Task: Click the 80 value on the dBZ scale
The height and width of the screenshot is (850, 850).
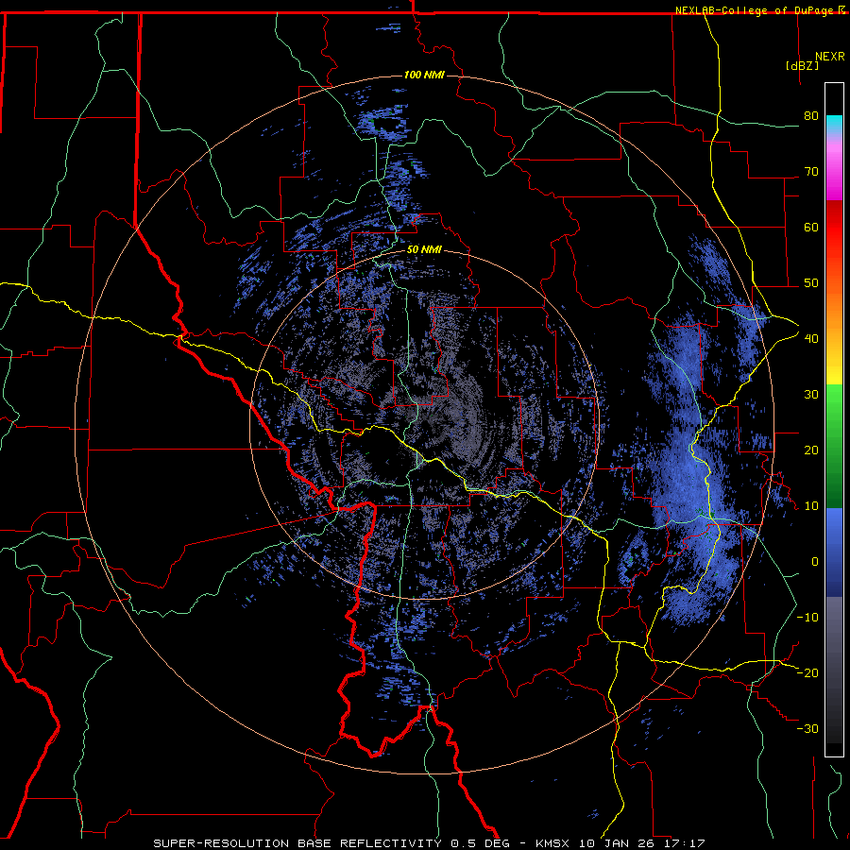Action: [x=811, y=115]
